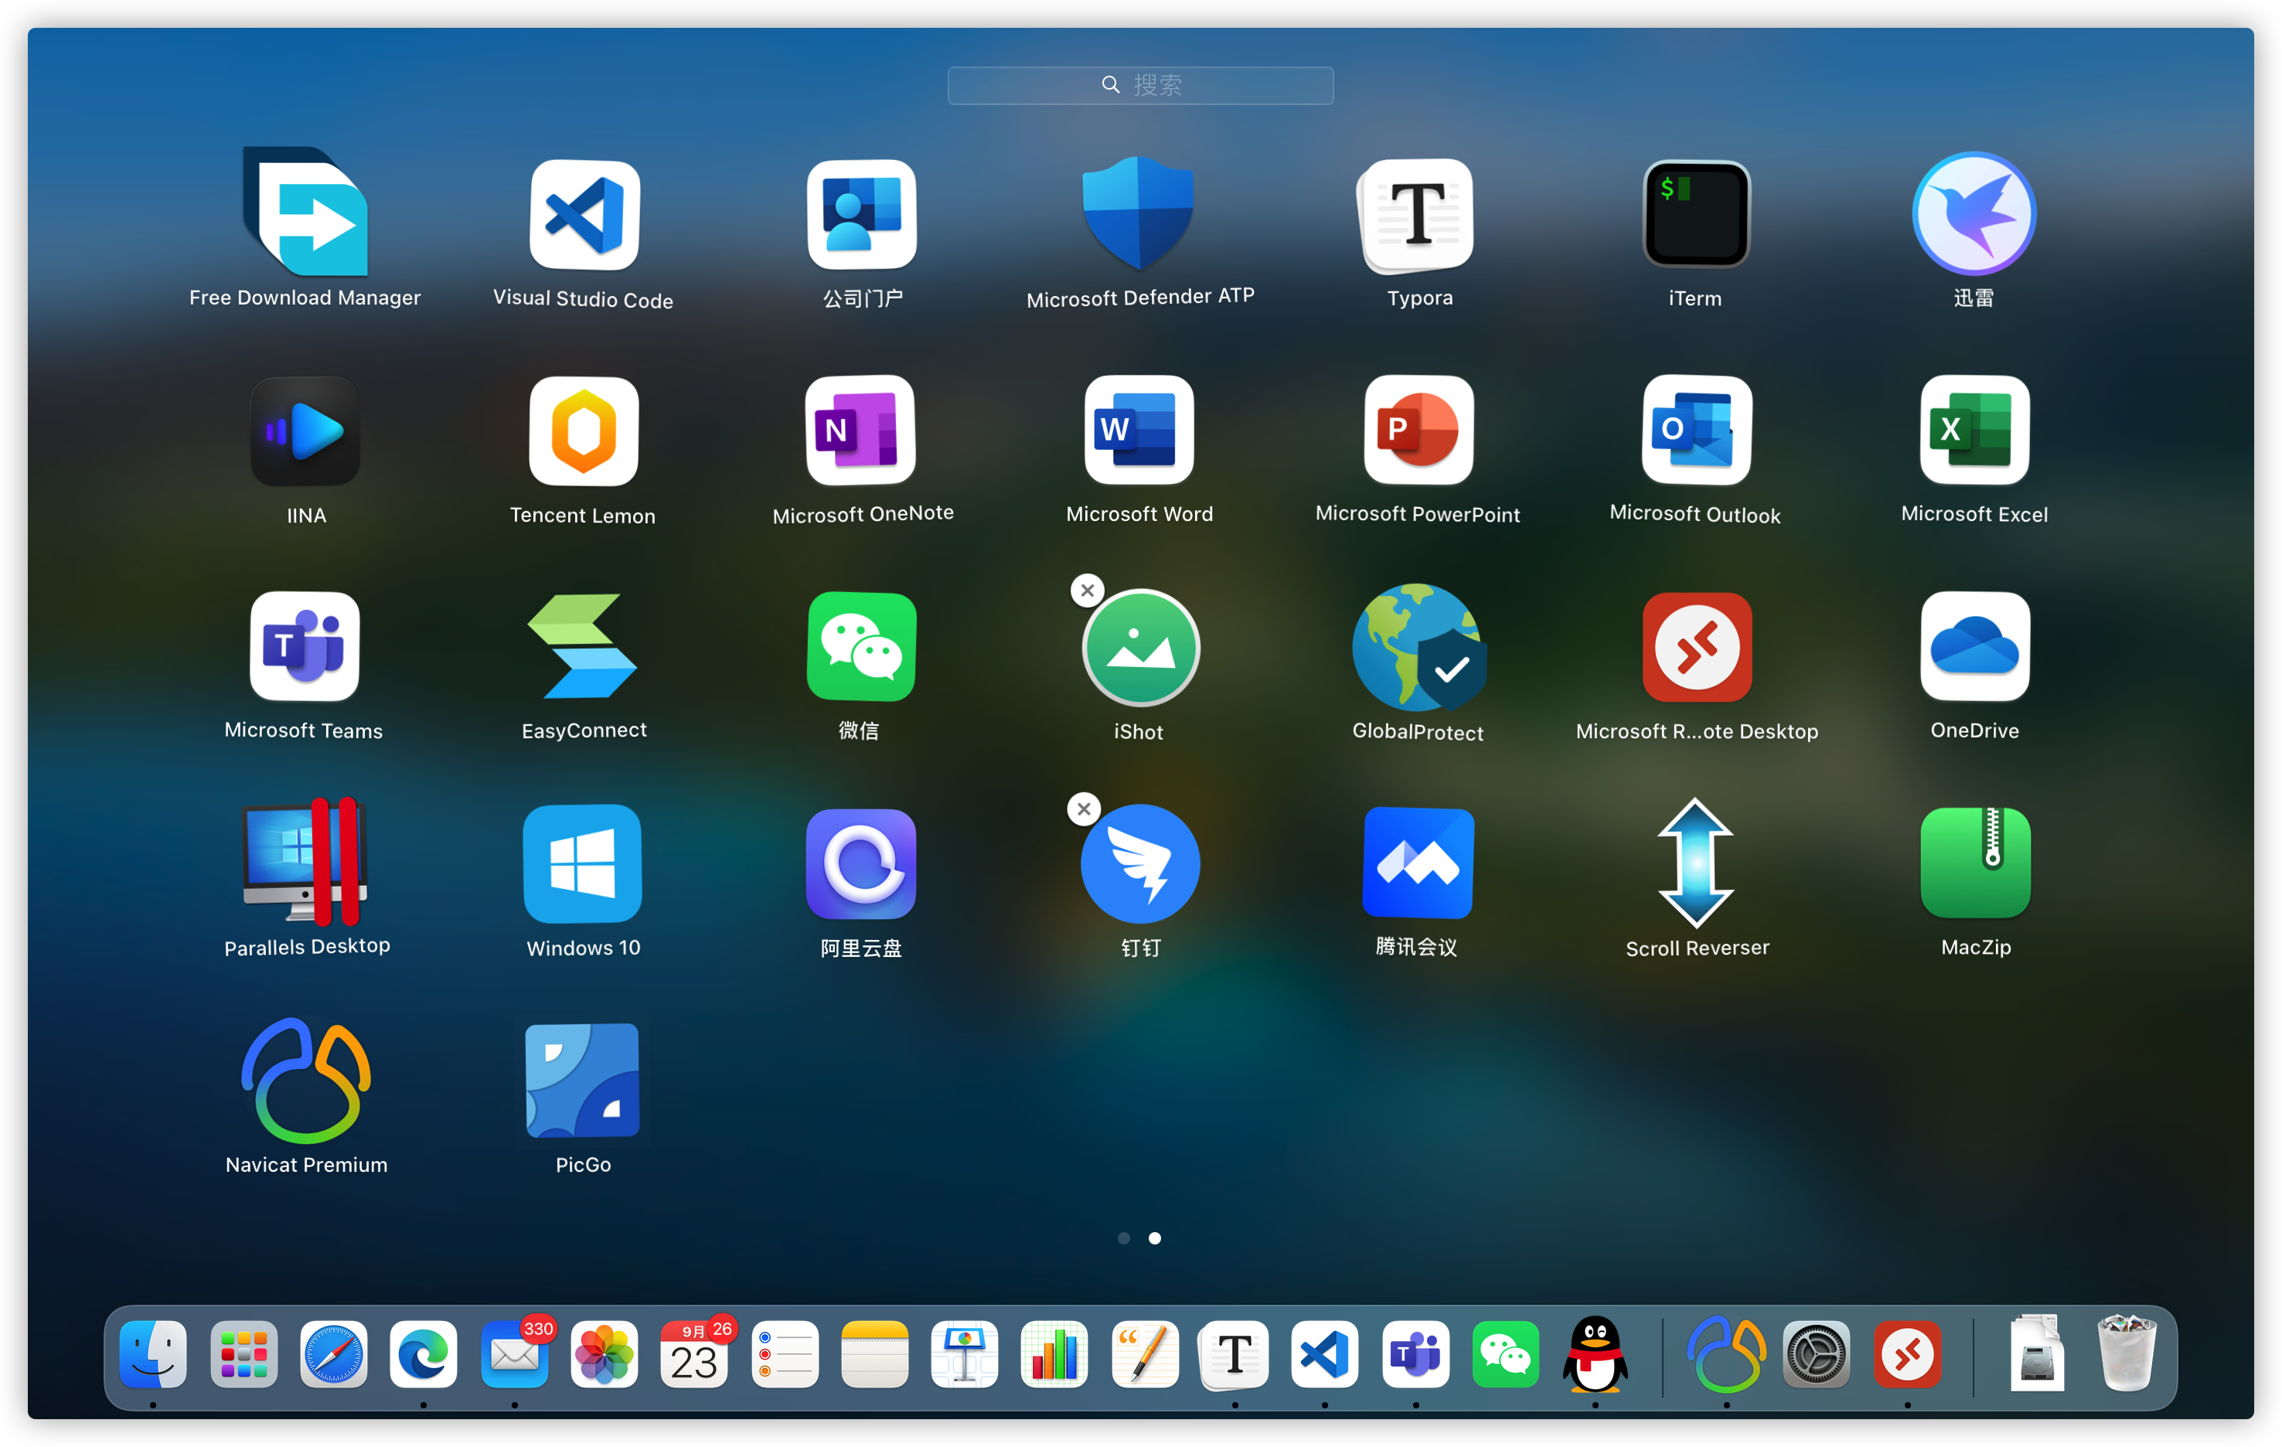The height and width of the screenshot is (1447, 2282).
Task: Open MacZip app
Action: tap(1975, 863)
